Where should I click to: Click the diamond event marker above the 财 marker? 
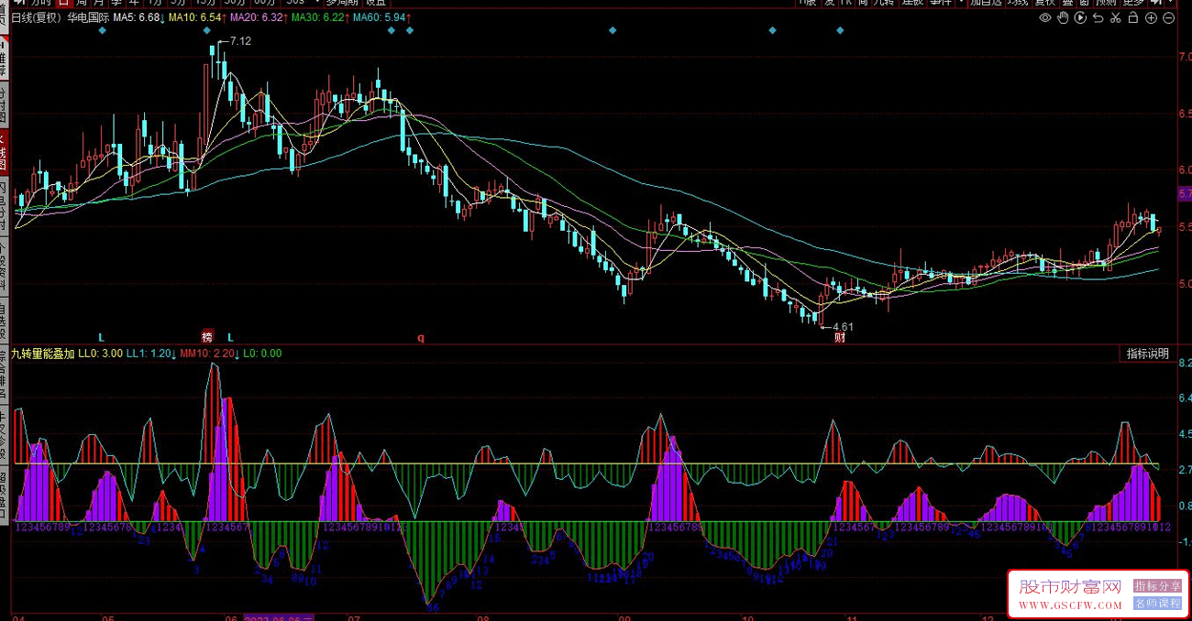pos(840,31)
